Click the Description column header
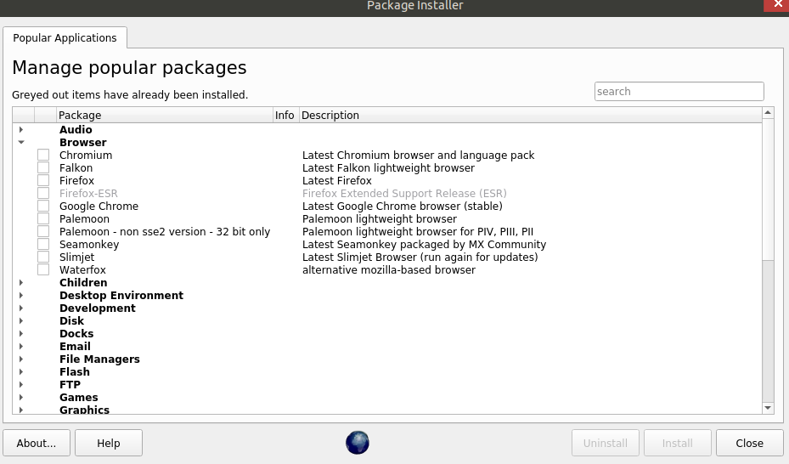 (531, 116)
